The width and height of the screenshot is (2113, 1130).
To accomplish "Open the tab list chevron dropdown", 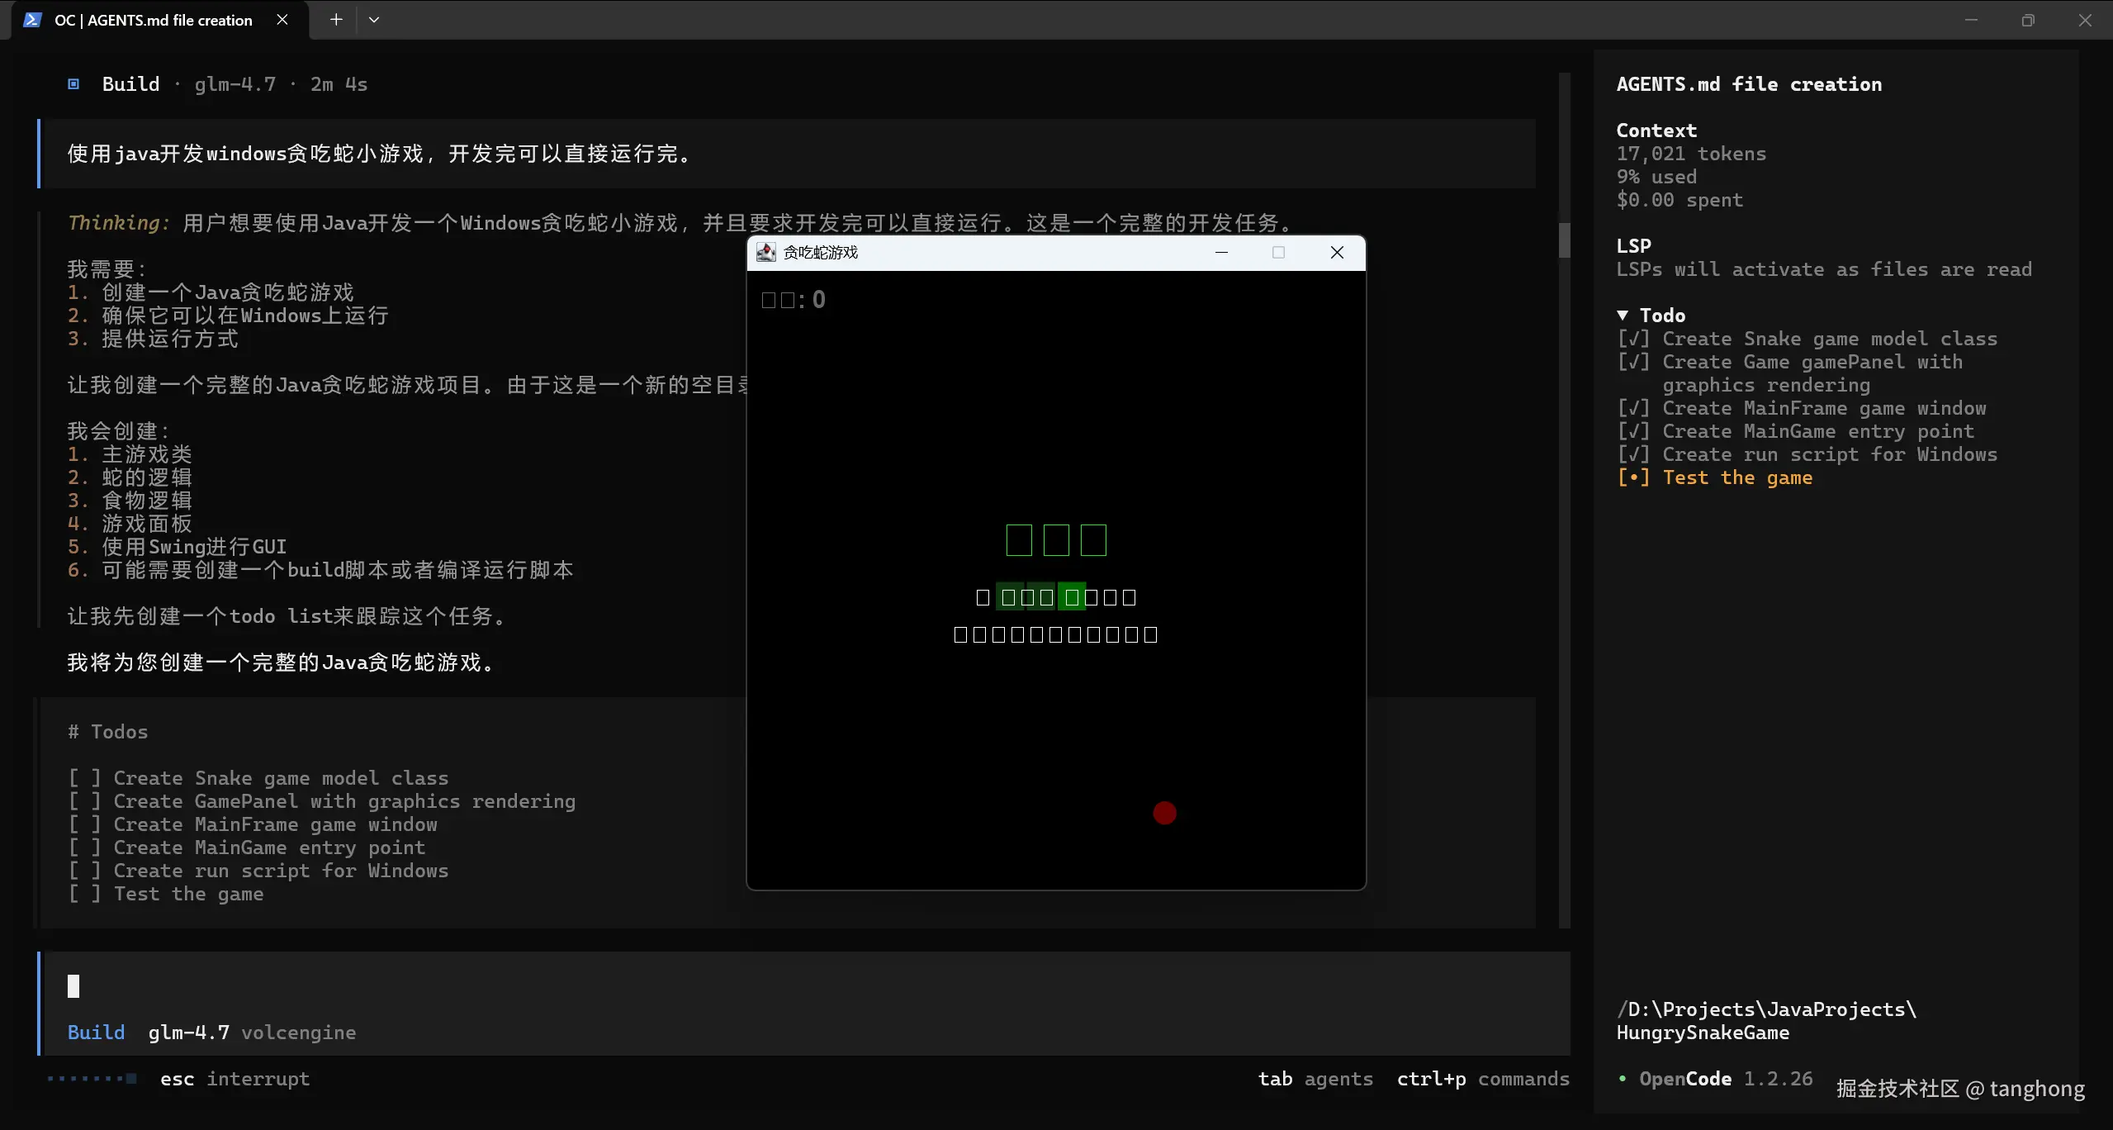I will pyautogui.click(x=374, y=19).
